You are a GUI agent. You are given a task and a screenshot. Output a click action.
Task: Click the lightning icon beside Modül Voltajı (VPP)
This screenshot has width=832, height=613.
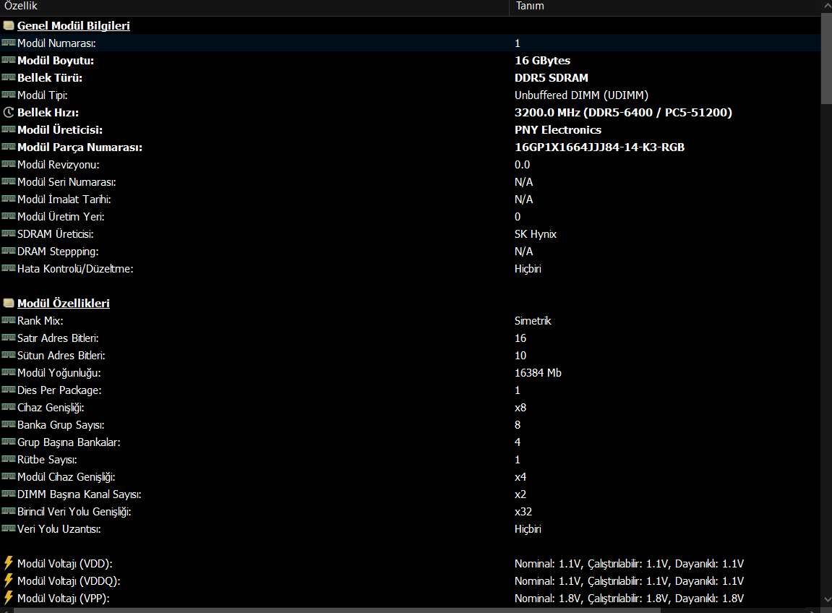[9, 598]
